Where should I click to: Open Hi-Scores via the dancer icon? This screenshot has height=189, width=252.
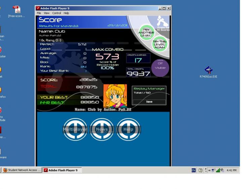(163, 23)
